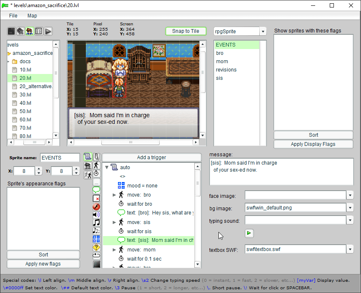The width and height of the screenshot is (361, 293).
Task: Click the walking figure move event icon
Action: [96, 165]
